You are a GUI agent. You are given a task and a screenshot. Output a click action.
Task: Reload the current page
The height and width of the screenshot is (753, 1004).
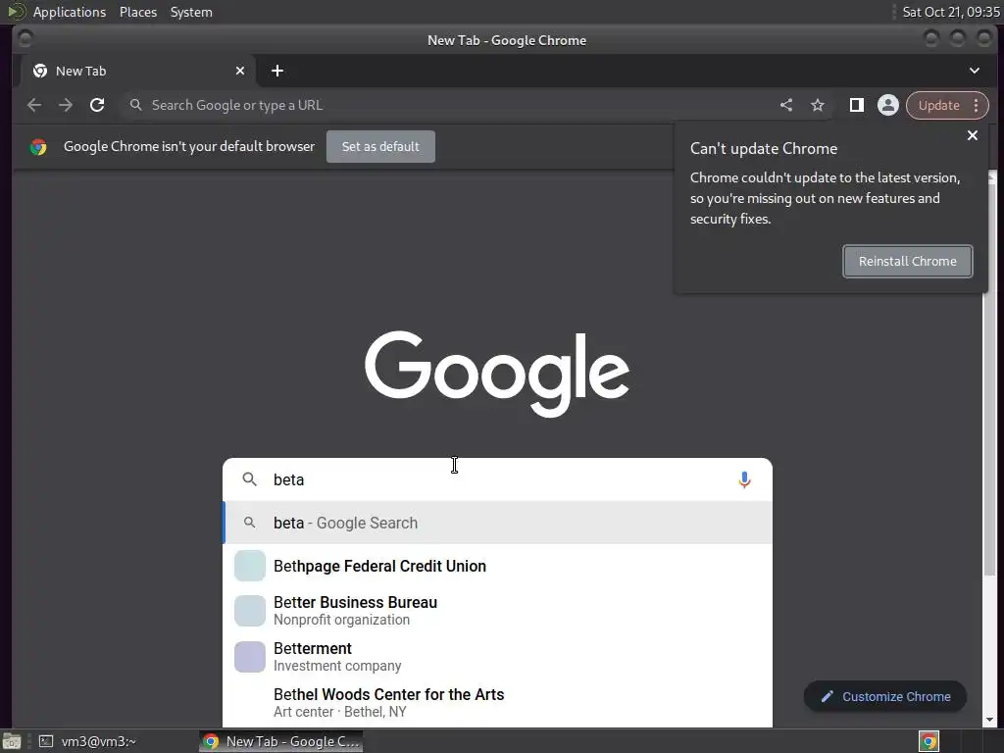[97, 105]
